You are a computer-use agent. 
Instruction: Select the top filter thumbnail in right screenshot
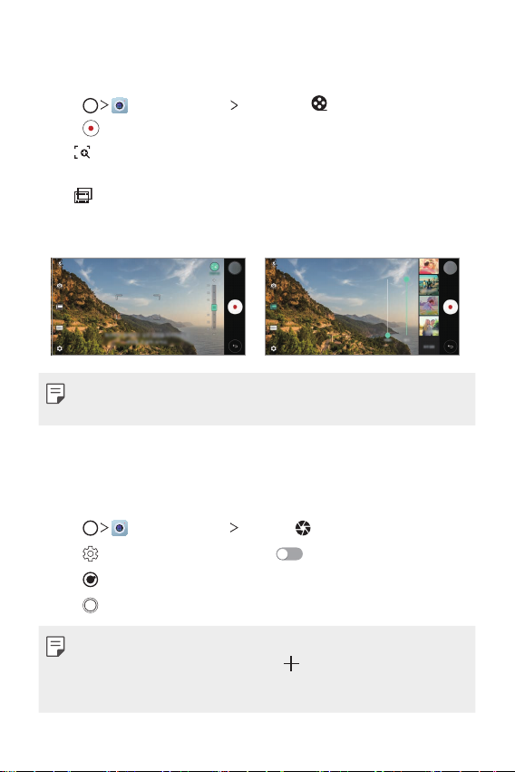[x=429, y=267]
